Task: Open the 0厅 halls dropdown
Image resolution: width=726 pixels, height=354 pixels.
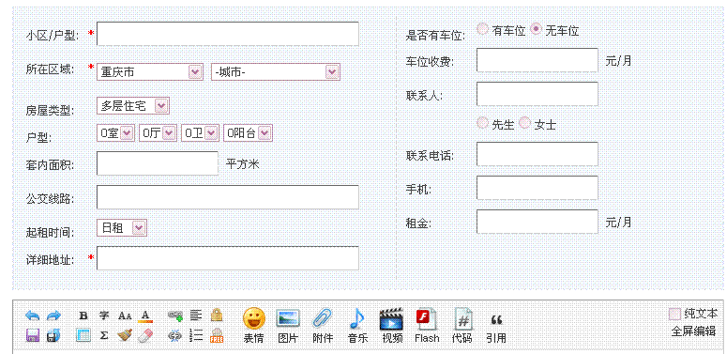Action: 158,133
